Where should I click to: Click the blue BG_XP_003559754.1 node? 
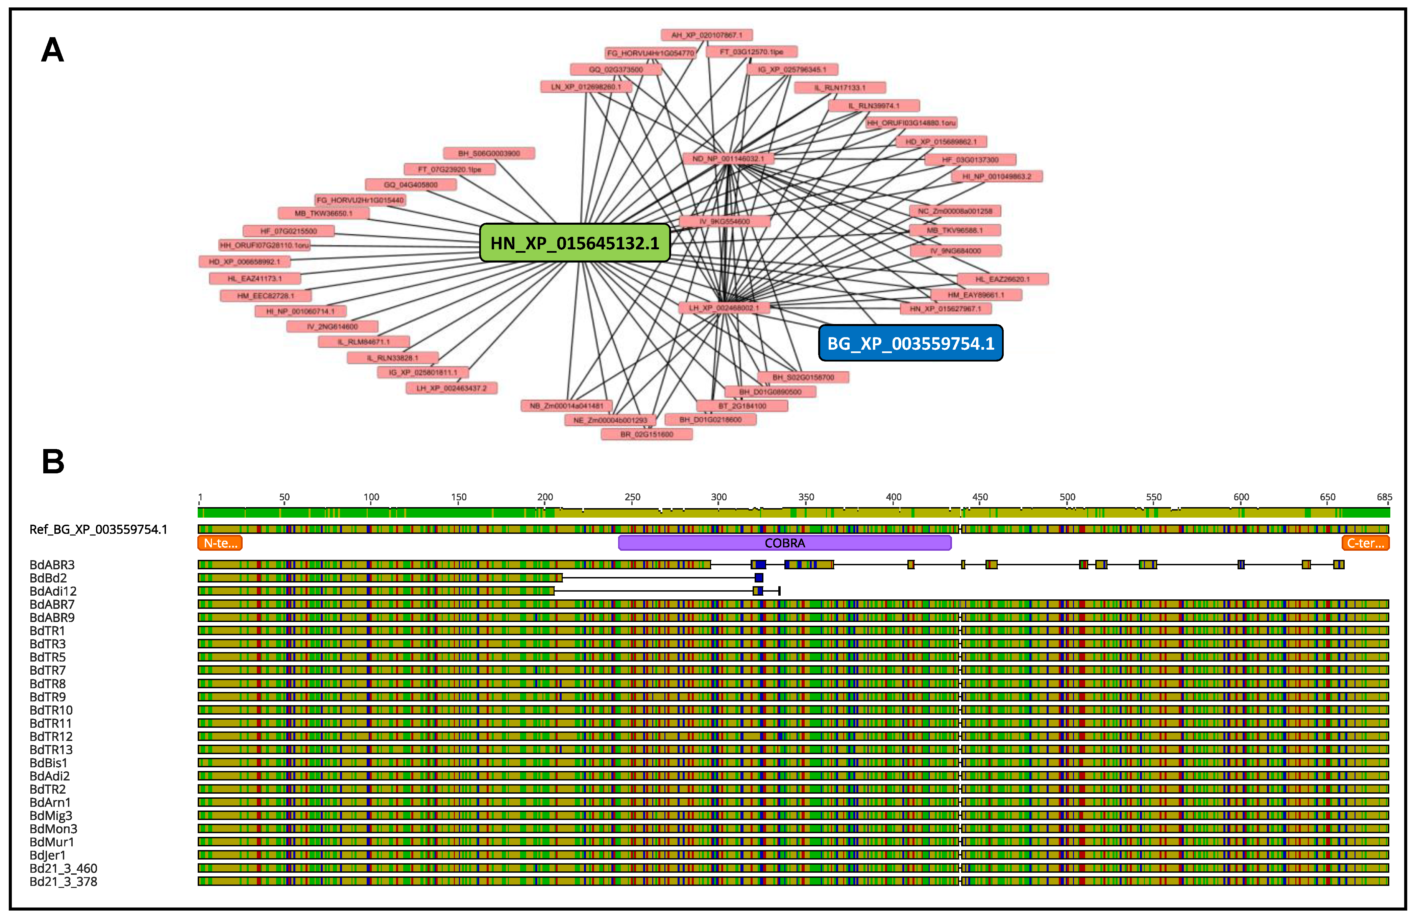click(910, 343)
